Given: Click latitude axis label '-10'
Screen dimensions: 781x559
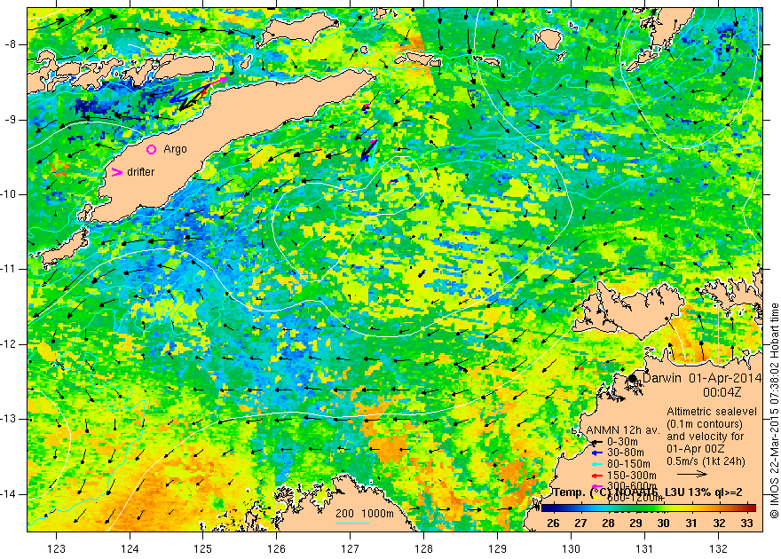Looking at the screenshot, I should (10, 194).
